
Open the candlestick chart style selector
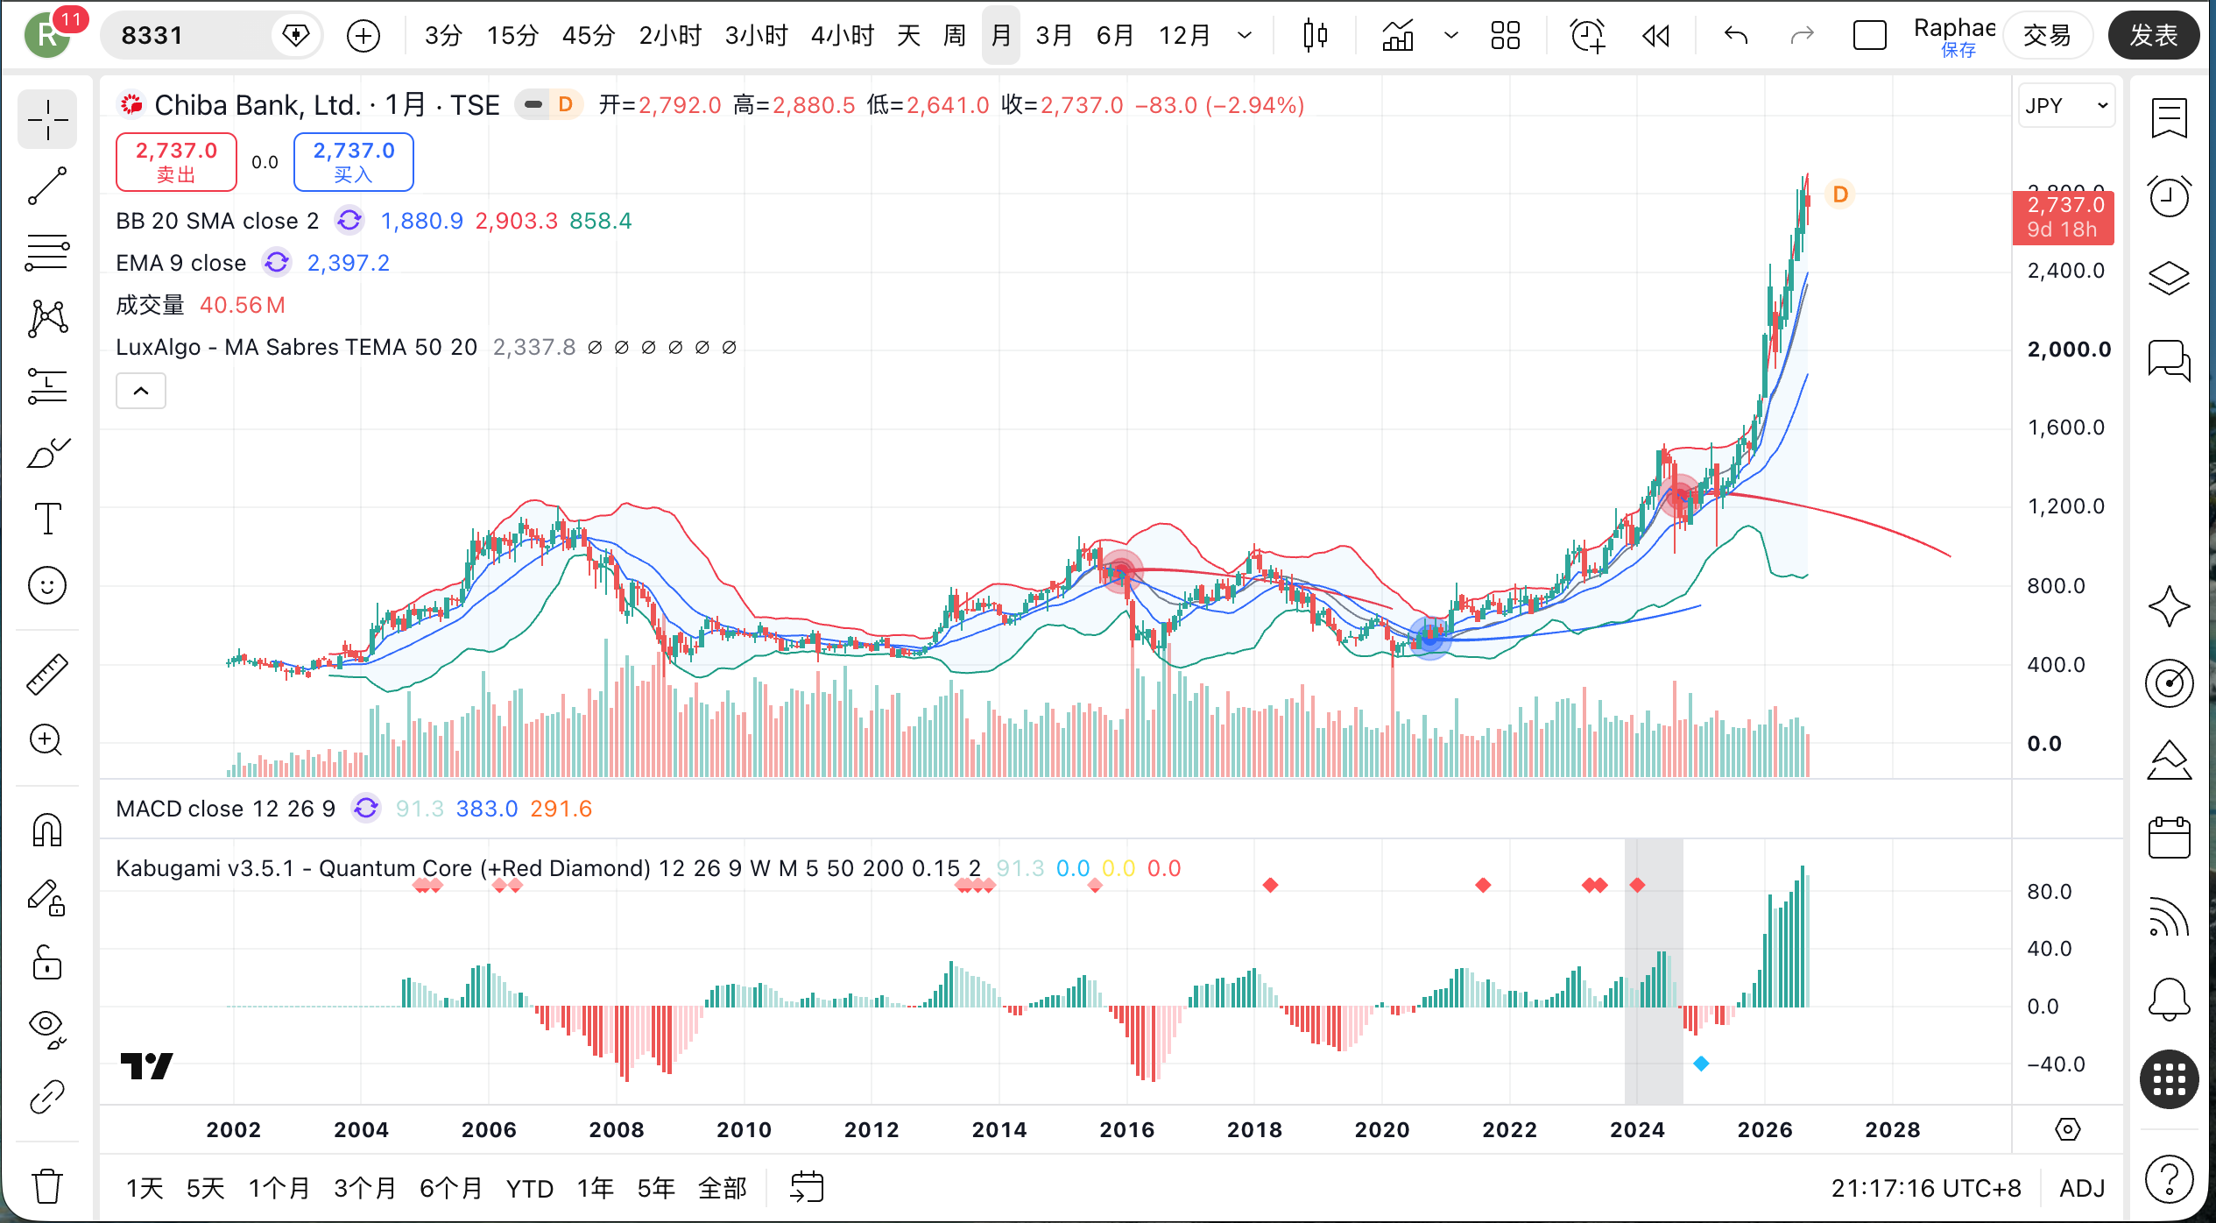[x=1315, y=36]
